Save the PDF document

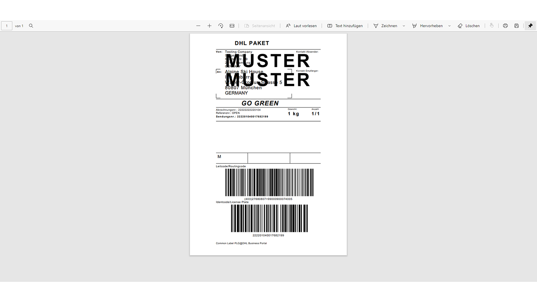516,26
